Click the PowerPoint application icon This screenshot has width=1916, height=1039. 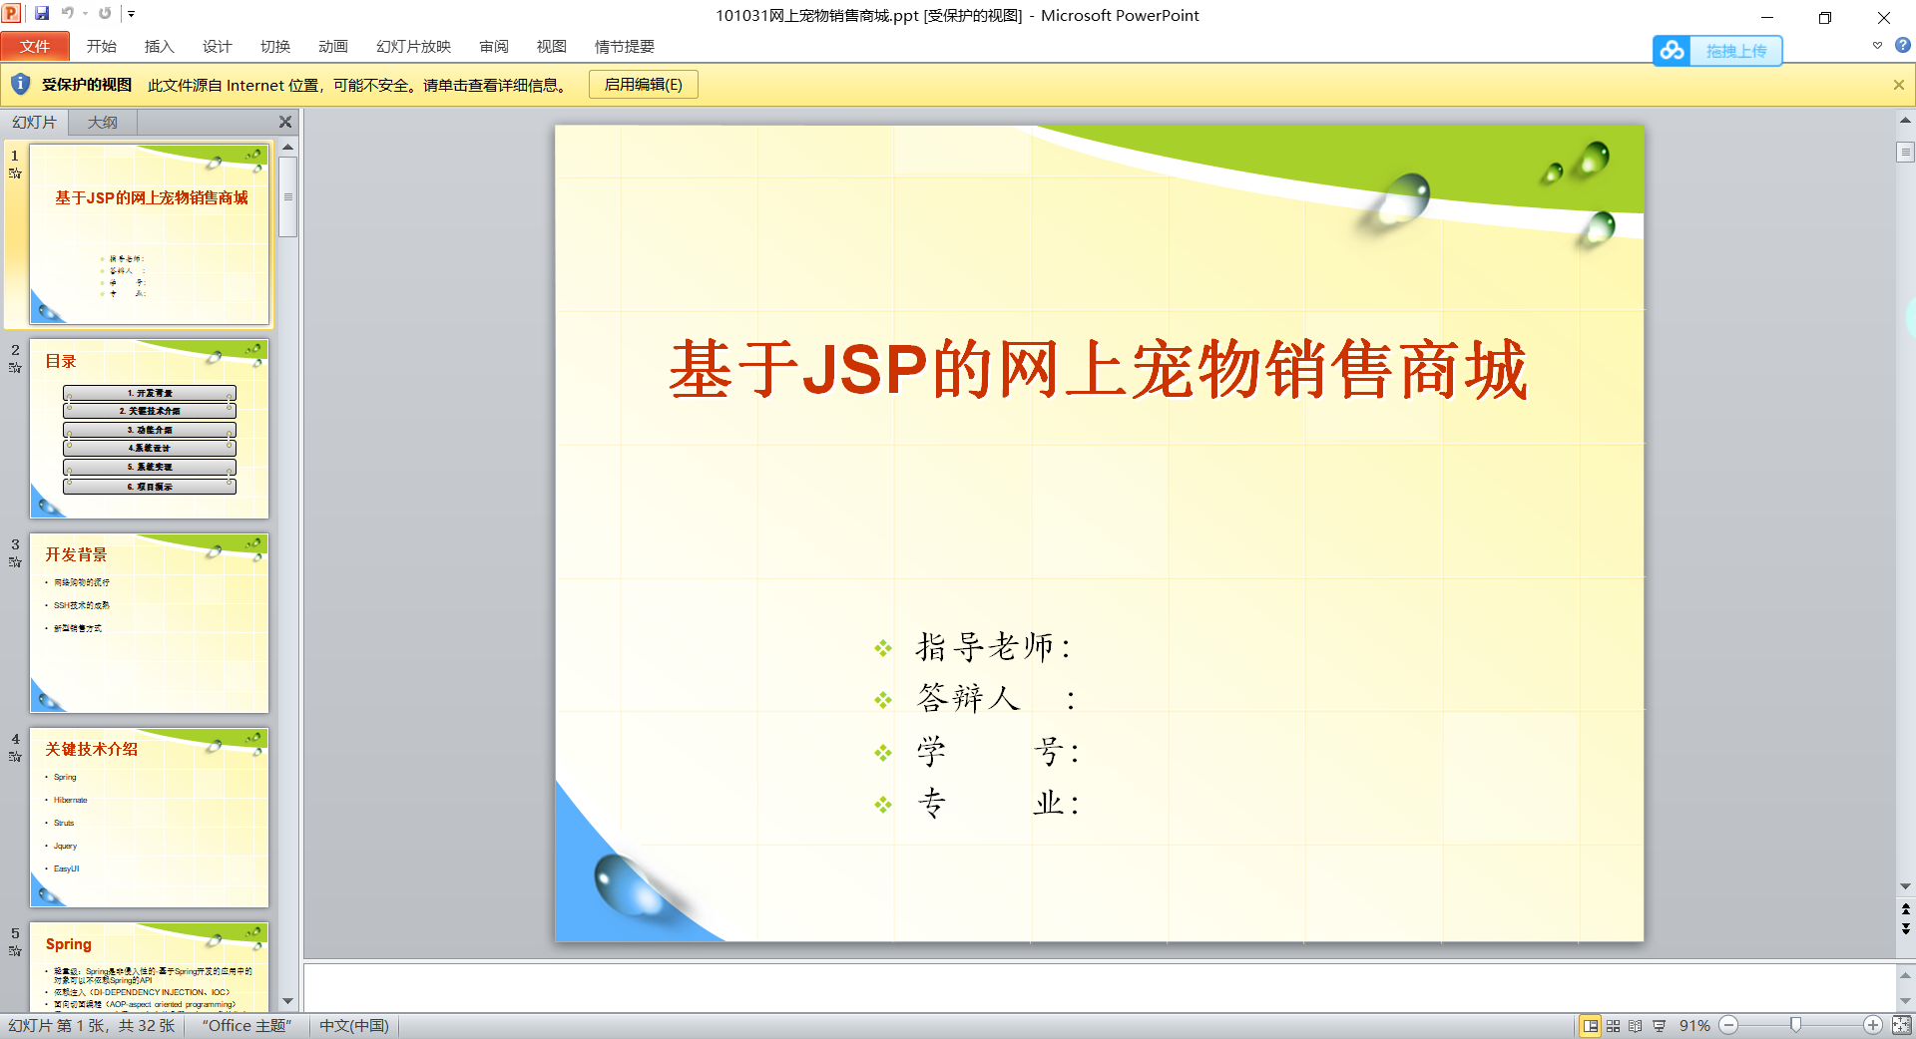(x=11, y=14)
